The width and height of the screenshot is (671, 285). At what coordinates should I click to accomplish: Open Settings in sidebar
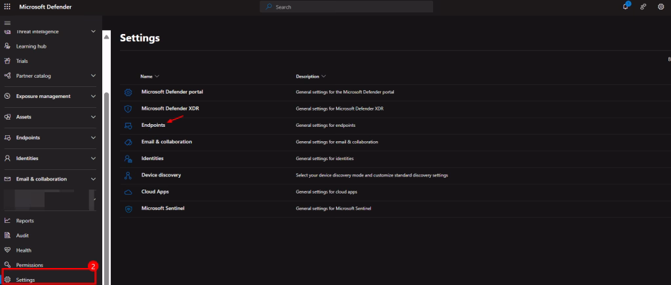point(26,280)
